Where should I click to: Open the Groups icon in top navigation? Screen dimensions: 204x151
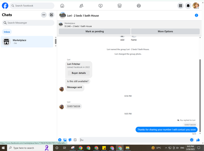[139, 6]
